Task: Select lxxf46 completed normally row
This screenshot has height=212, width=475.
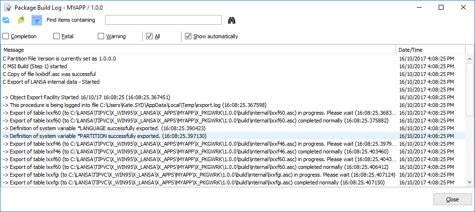Action: (x=233, y=151)
